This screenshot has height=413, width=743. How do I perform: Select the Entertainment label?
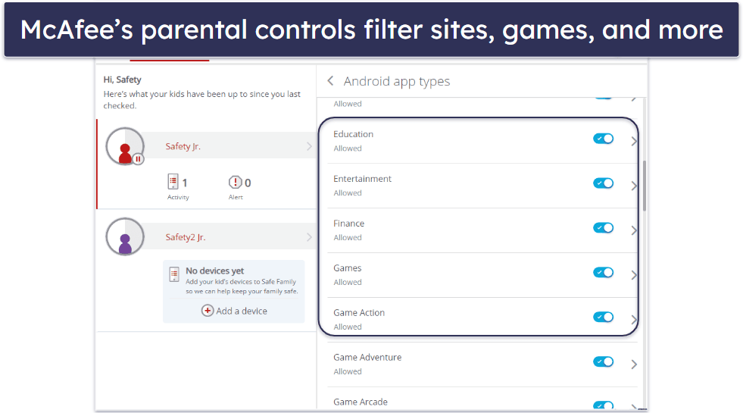pos(362,179)
